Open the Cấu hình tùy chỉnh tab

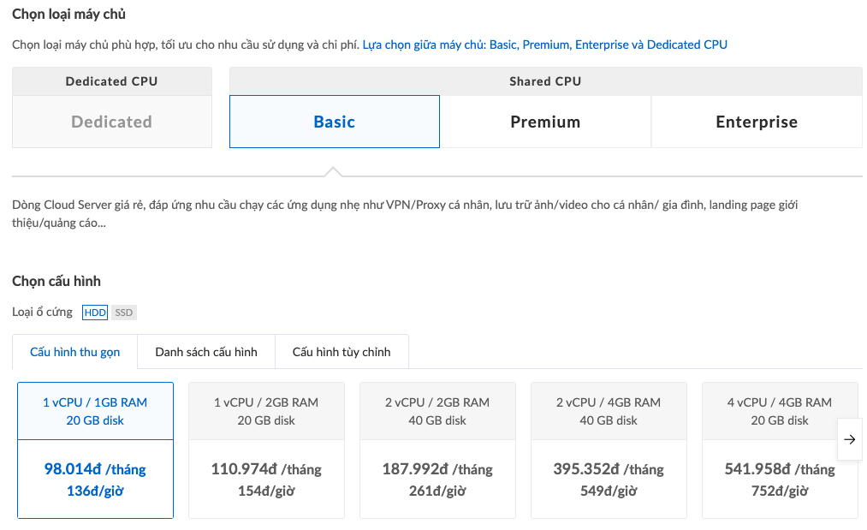(x=341, y=352)
